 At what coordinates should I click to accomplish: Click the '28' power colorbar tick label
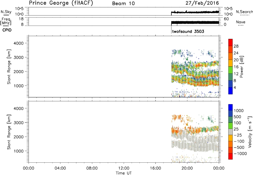(236, 46)
